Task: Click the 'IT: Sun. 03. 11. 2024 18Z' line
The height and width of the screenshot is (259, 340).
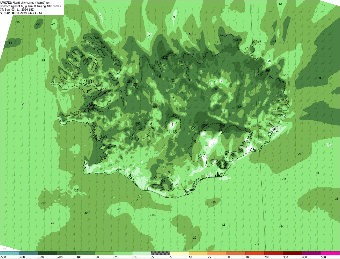Action: pos(17,9)
